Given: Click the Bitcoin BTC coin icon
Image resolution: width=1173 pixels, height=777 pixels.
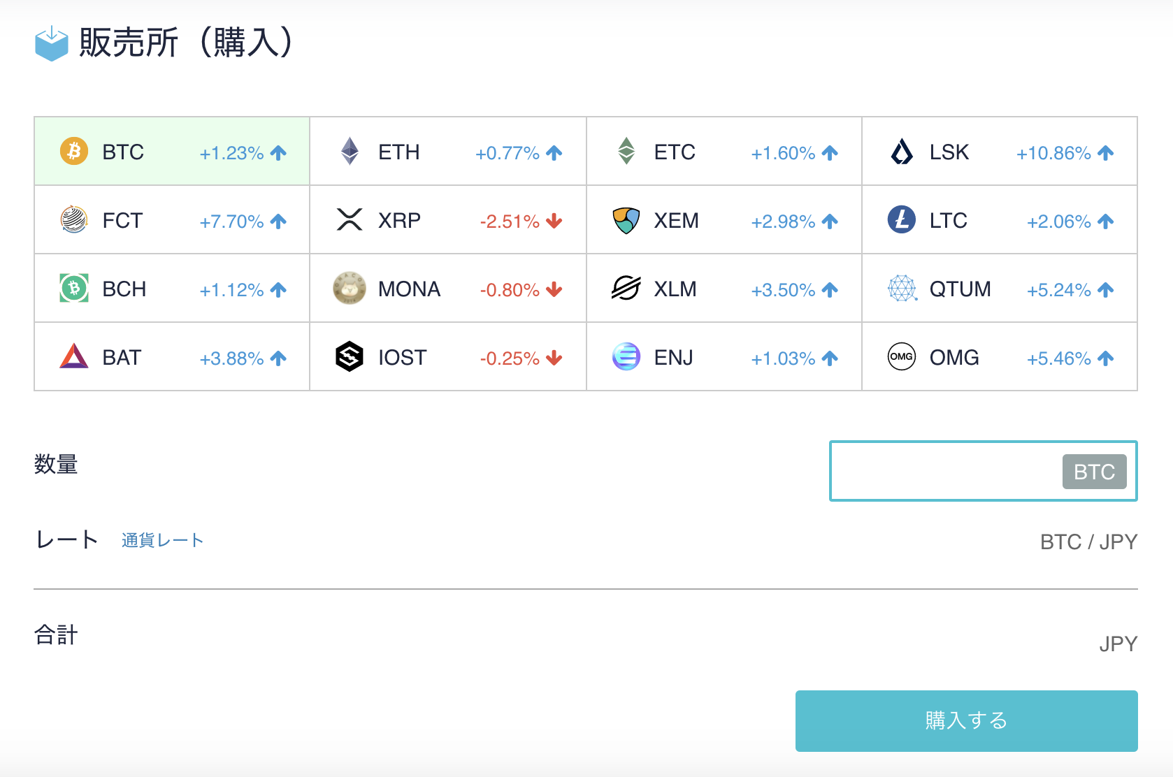Looking at the screenshot, I should (74, 151).
